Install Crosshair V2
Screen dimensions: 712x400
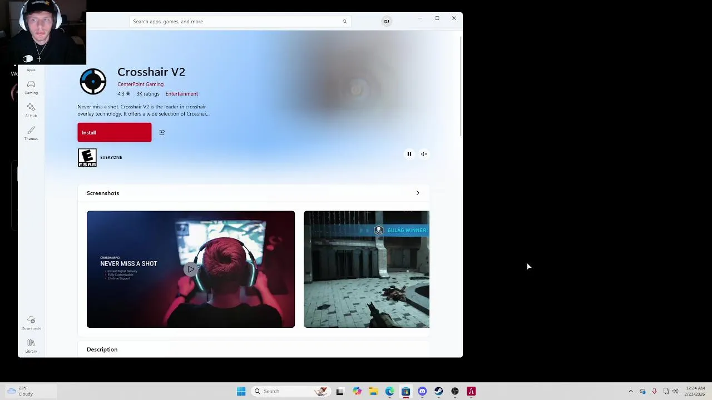[x=114, y=132]
